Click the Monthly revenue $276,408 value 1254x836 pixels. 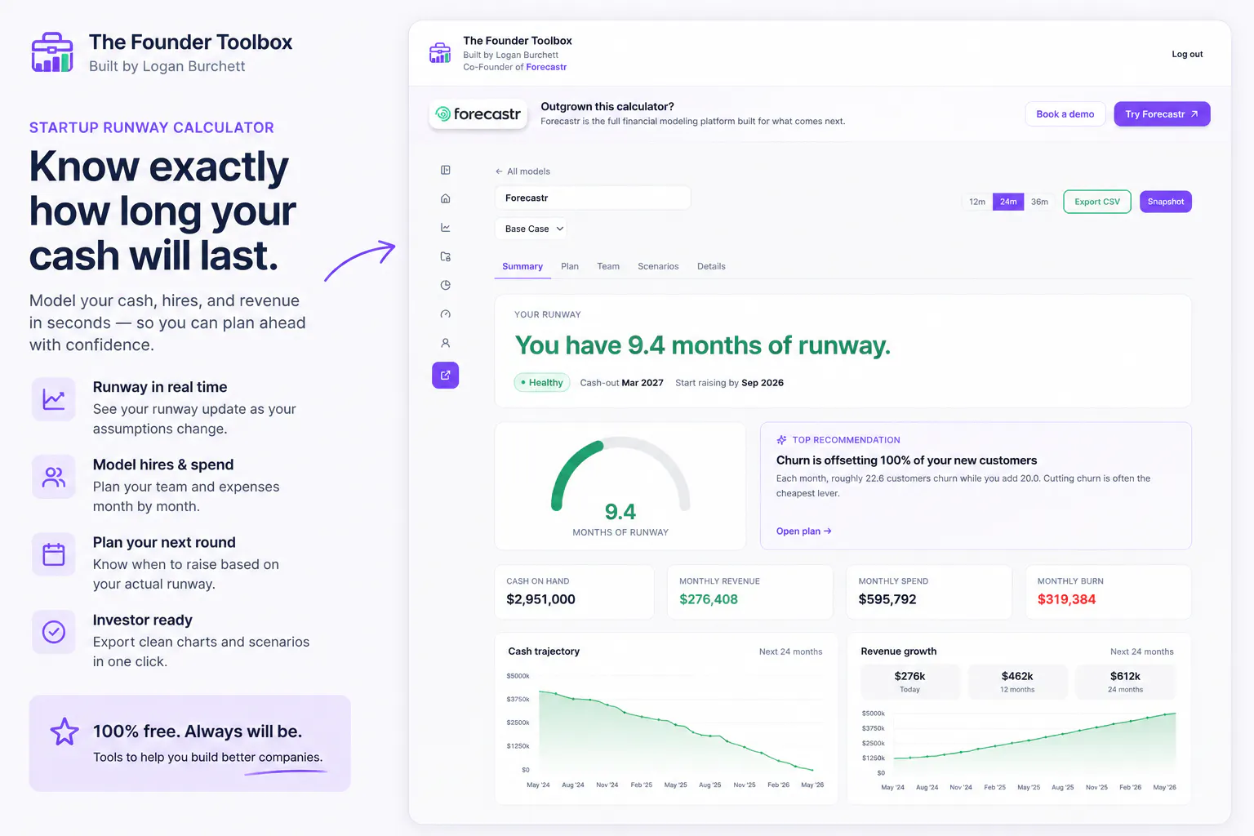click(x=709, y=599)
